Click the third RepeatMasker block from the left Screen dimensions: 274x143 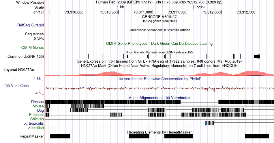(179, 136)
